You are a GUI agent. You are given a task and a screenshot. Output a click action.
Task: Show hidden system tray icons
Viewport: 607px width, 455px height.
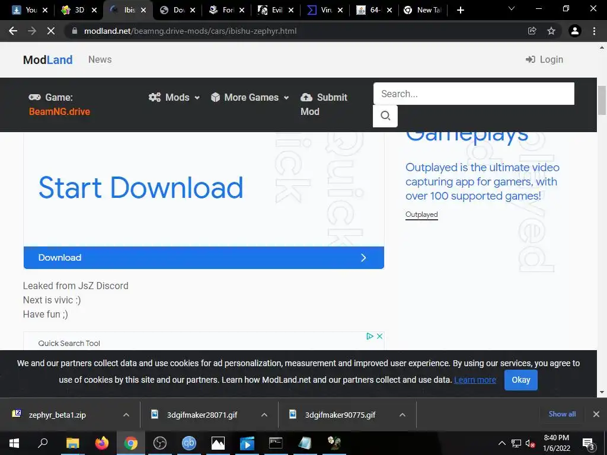(501, 443)
